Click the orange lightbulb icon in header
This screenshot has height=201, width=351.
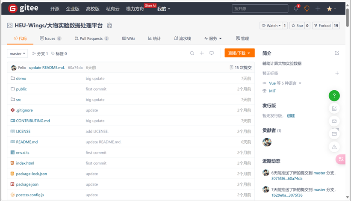307,9
